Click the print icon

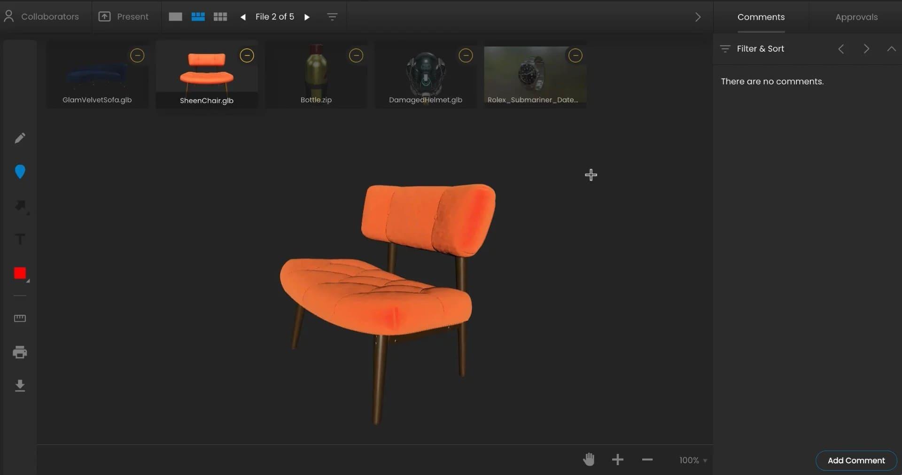pyautogui.click(x=20, y=352)
